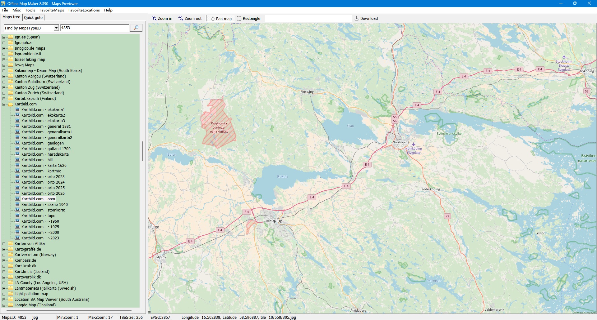Viewport: 597px width, 320px height.
Task: Select Kartbild.com - orto 2024 map
Action: (43, 182)
